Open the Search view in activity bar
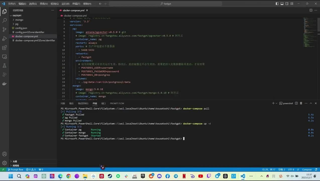The image size is (320, 181). pos(4,20)
